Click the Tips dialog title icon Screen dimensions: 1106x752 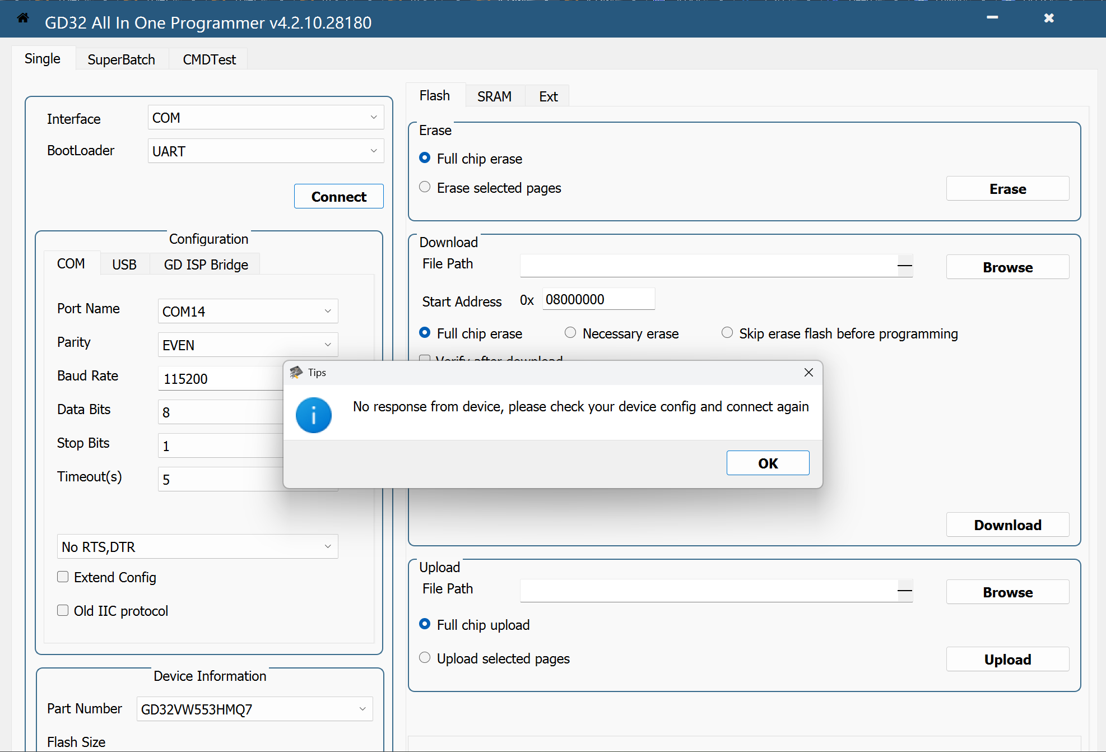(x=296, y=373)
